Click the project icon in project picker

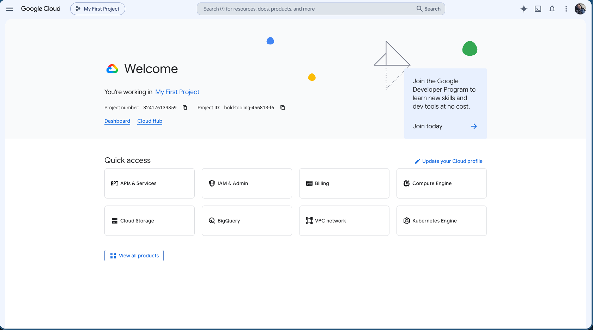[x=78, y=9]
